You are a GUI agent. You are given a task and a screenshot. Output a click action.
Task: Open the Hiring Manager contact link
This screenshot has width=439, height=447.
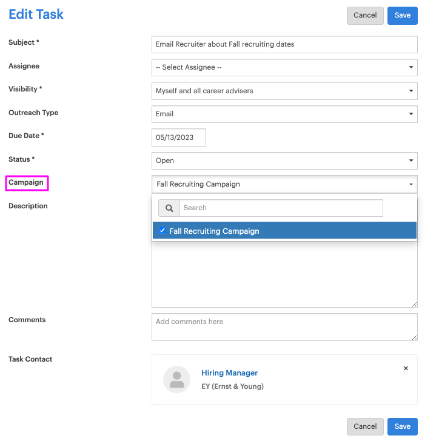(x=229, y=373)
